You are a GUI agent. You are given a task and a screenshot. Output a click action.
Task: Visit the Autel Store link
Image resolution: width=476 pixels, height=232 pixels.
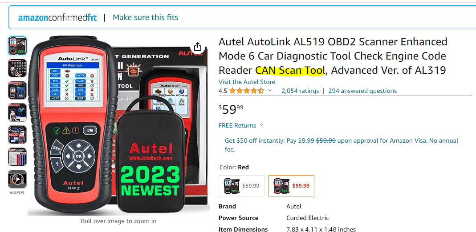[x=247, y=82]
